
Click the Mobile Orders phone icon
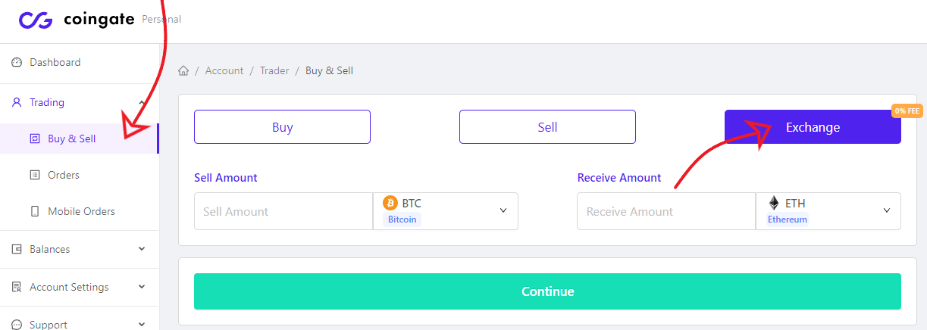34,211
